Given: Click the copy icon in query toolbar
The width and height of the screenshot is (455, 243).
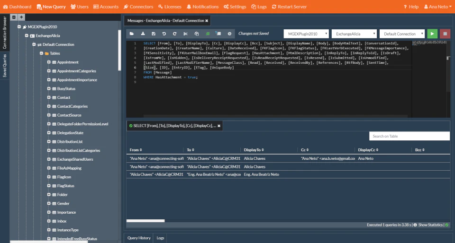Looking at the screenshot, I should pos(196,34).
